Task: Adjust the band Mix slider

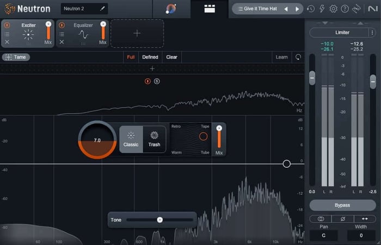Action: click(219, 137)
